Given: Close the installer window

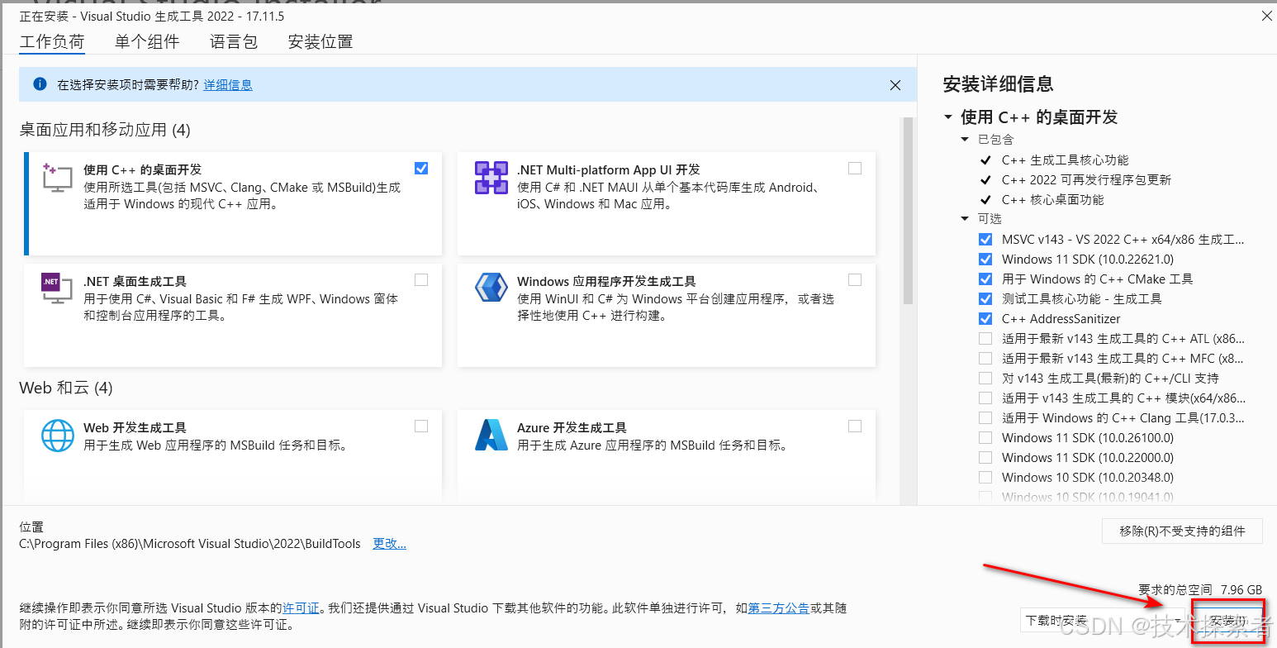Looking at the screenshot, I should coord(1266,16).
